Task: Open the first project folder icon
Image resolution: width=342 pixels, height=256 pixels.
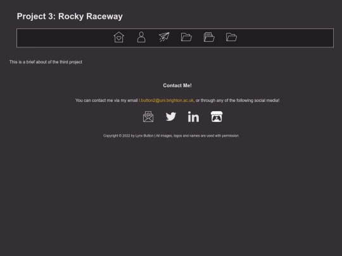Action: click(186, 37)
